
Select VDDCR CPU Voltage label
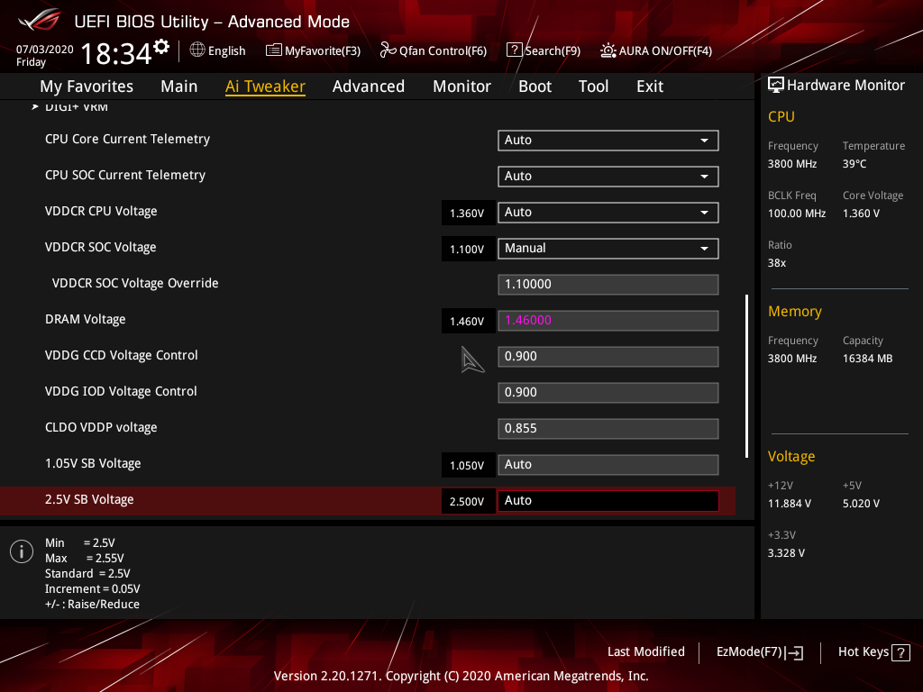click(x=101, y=211)
